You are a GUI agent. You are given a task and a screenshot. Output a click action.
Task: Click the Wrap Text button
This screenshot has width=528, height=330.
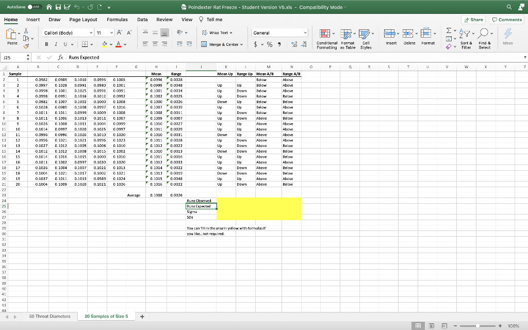pyautogui.click(x=217, y=32)
